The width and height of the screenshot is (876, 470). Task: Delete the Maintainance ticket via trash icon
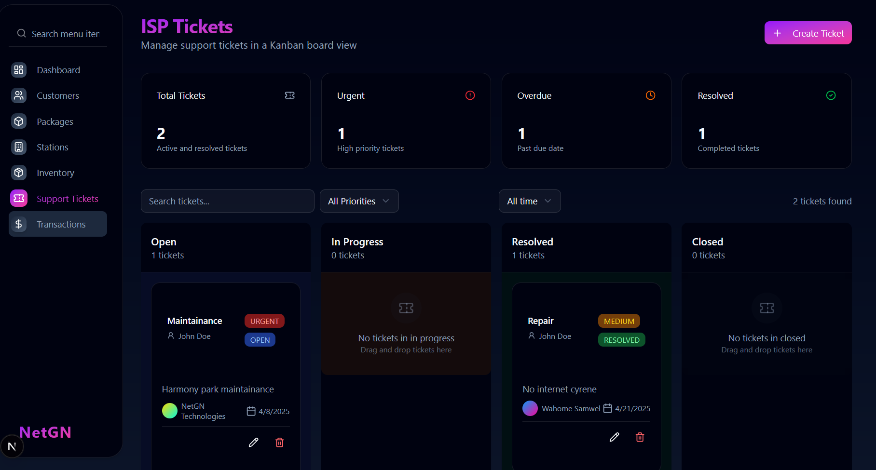click(279, 443)
